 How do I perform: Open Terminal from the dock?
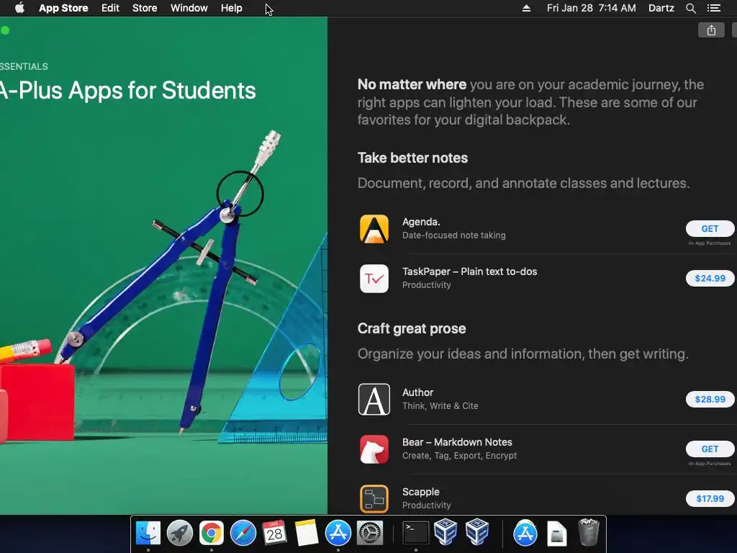pos(416,533)
